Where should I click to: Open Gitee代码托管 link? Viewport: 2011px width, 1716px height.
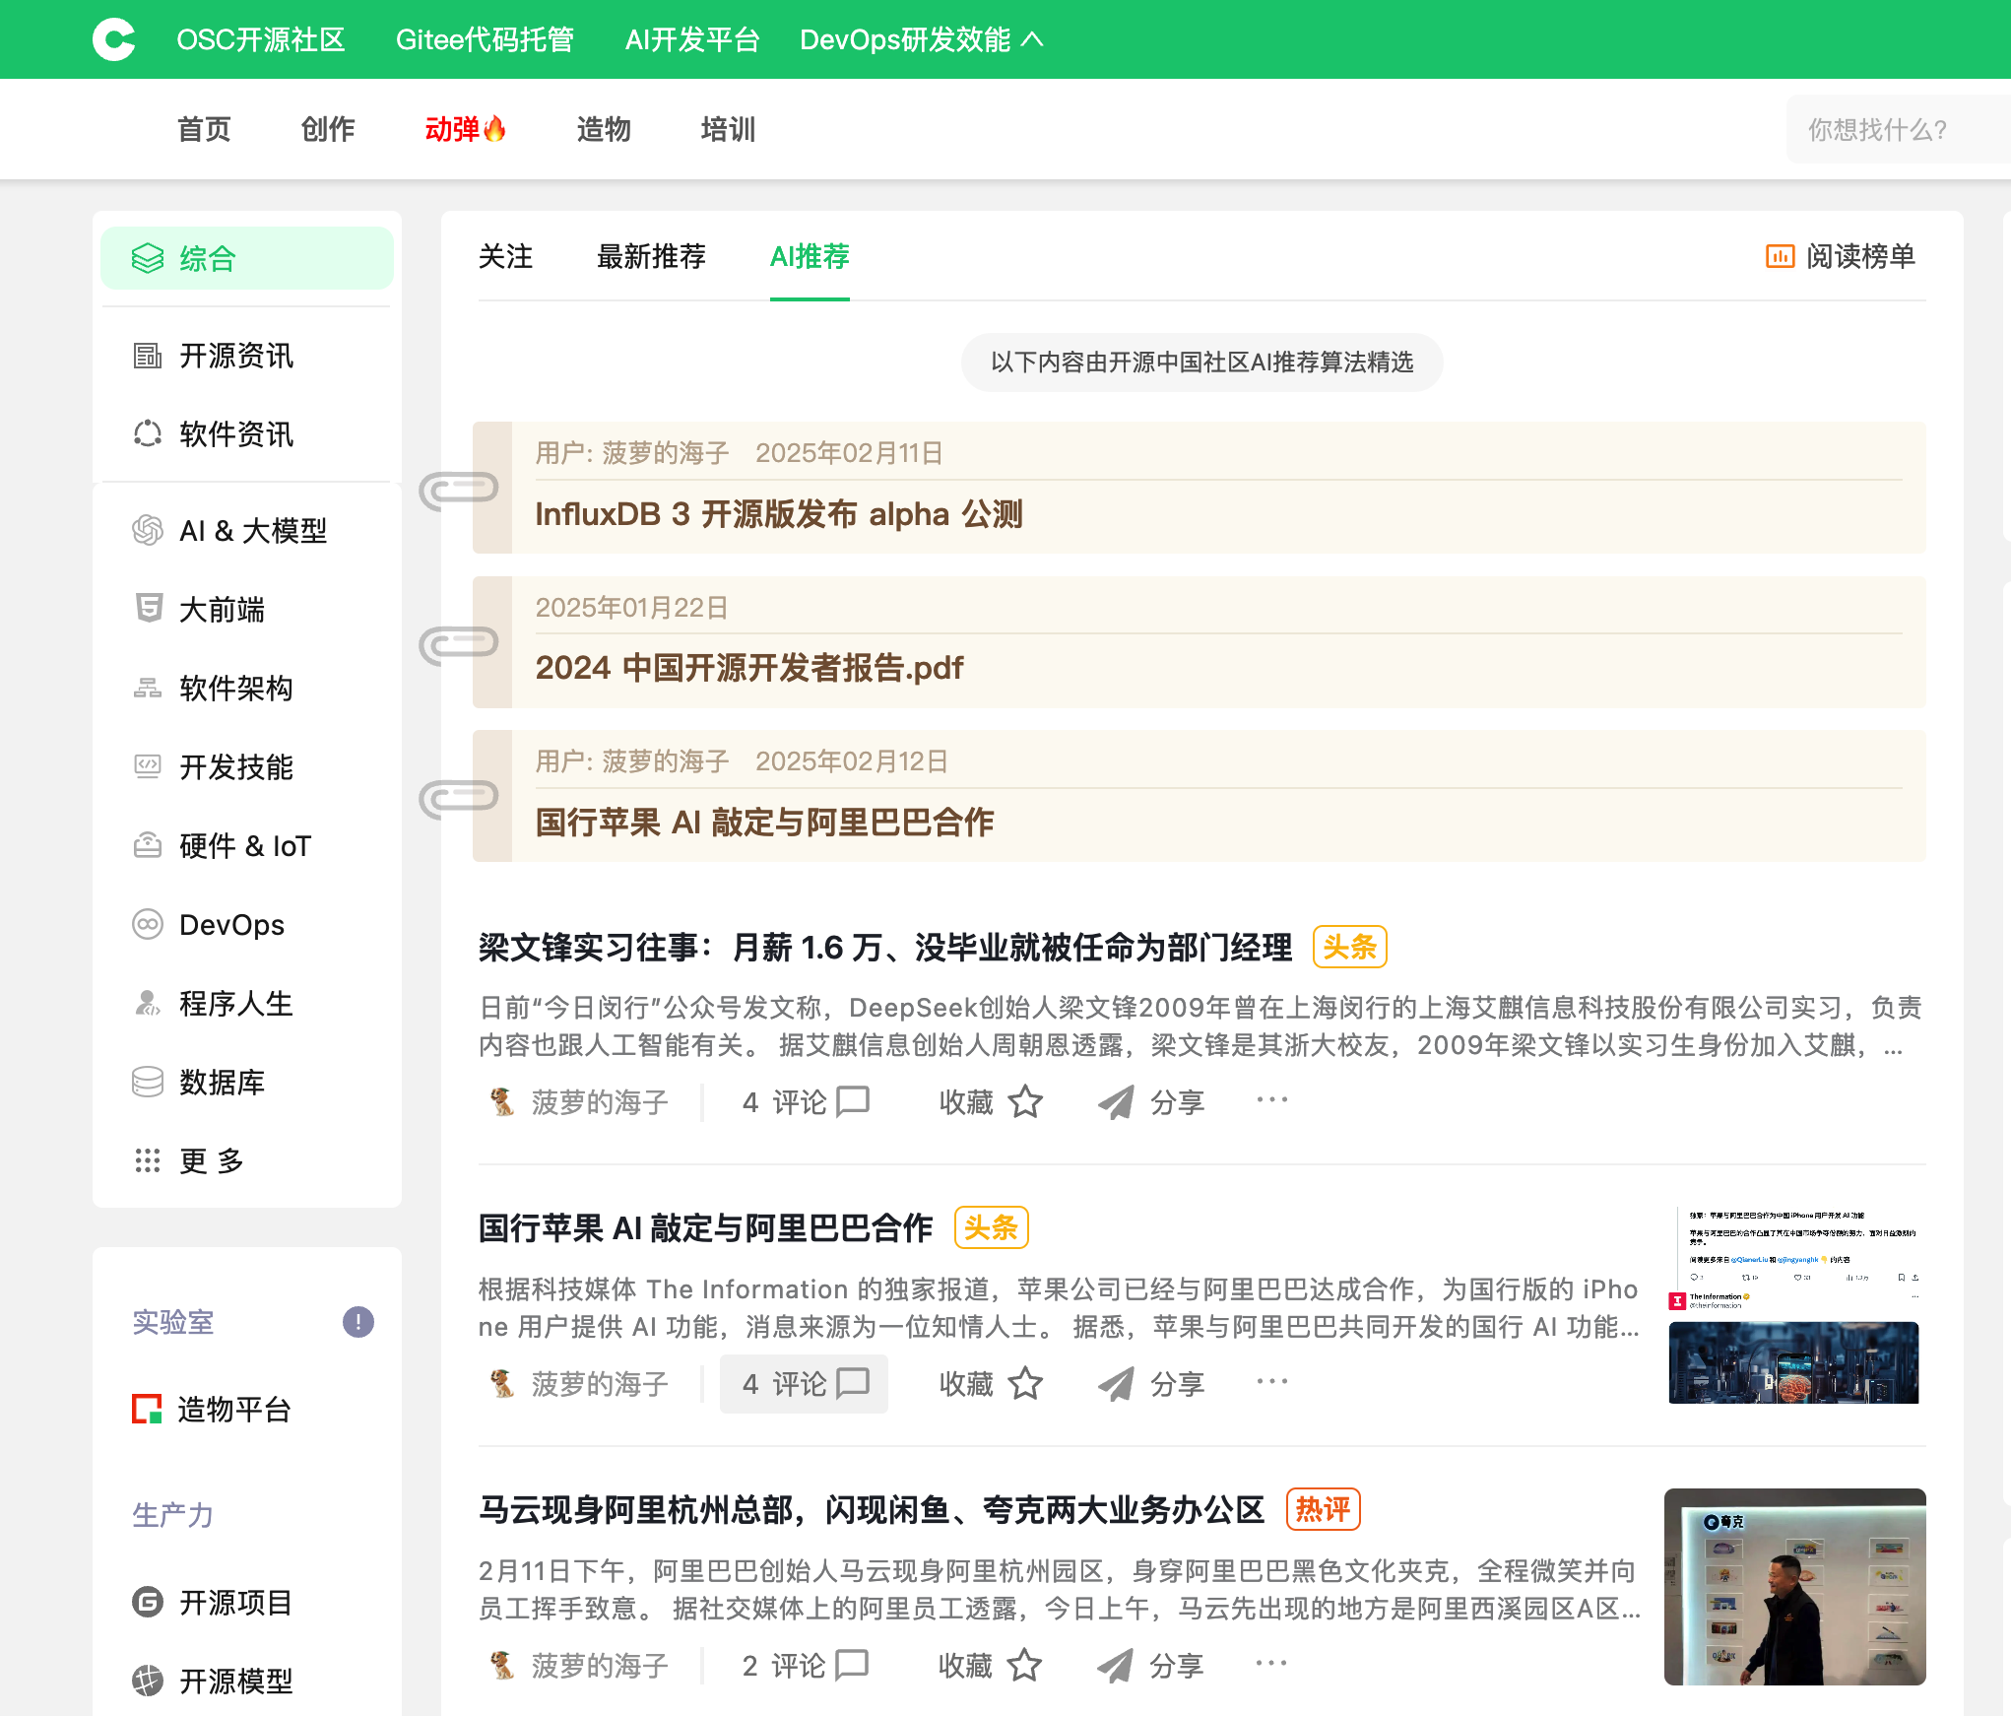pyautogui.click(x=485, y=39)
